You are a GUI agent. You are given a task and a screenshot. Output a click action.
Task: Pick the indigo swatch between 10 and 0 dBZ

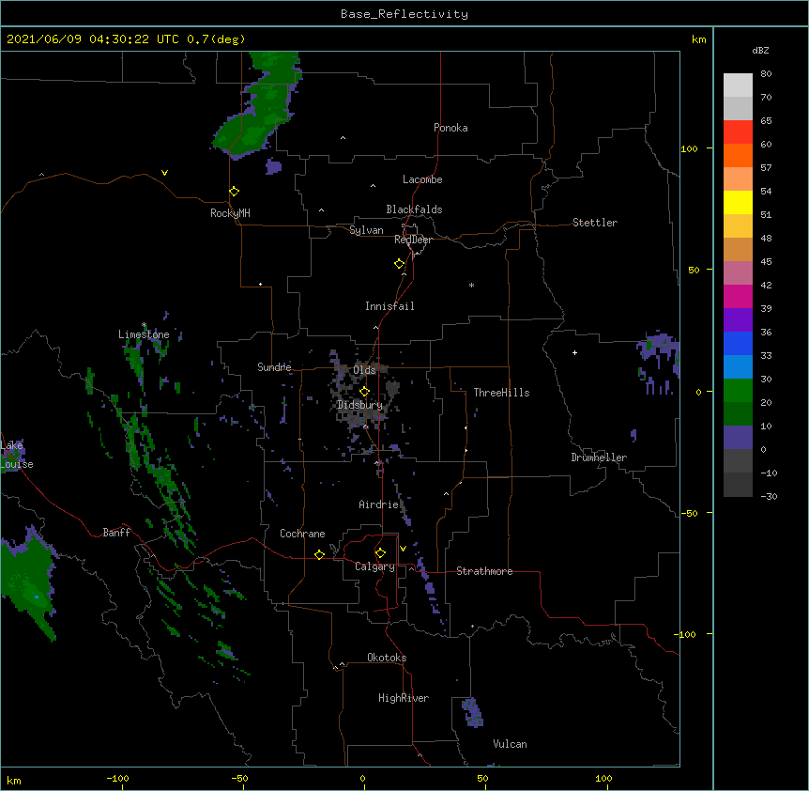(x=738, y=438)
